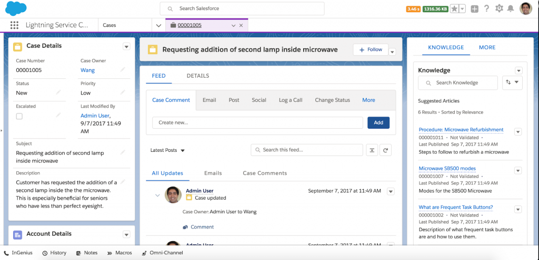
Task: Open InGenius phone utility
Action: (18, 253)
